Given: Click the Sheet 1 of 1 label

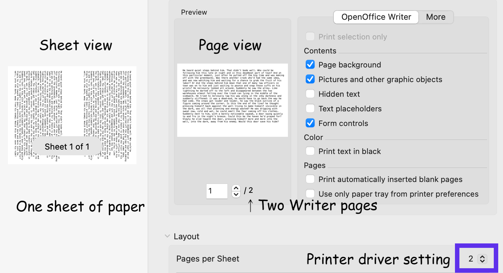Looking at the screenshot, I should 67,147.
